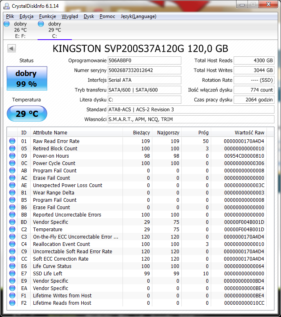Image resolution: width=281 pixels, height=317 pixels.
Task: Click the blue status orb for E: F: disk
Action: [7, 24]
